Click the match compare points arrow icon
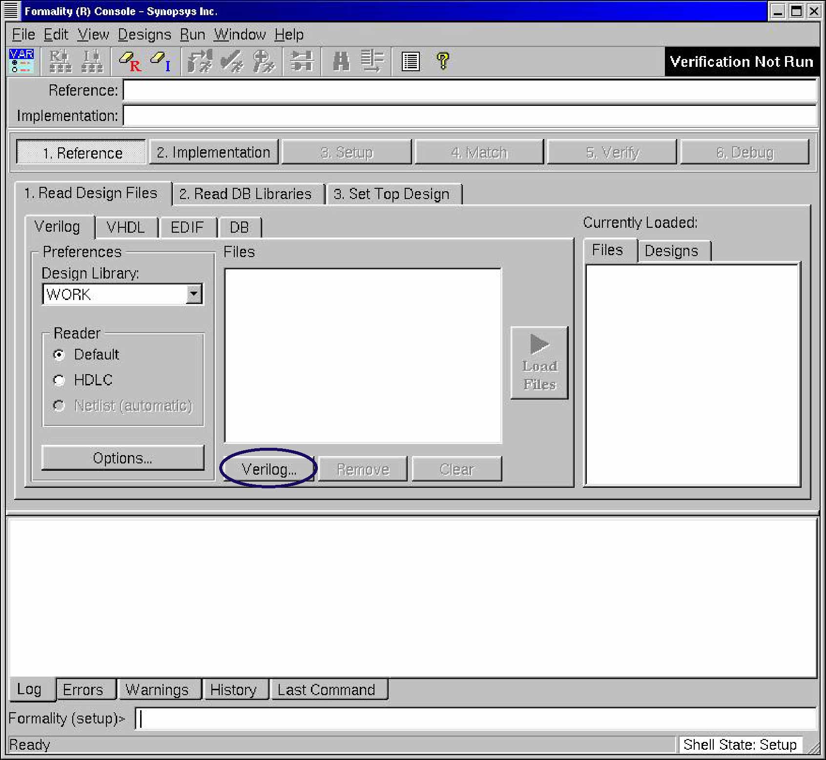Screen dimensions: 826x760 pos(200,61)
